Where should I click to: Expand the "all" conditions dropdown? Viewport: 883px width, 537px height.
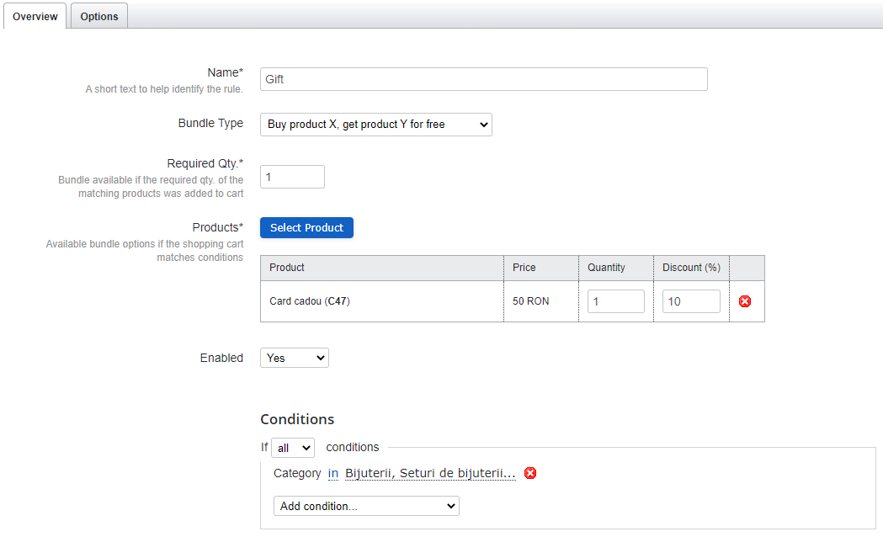click(x=292, y=447)
